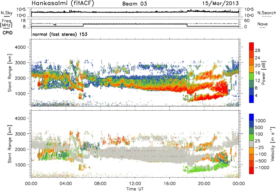
Task: Click the '4000' tick on power panel
Action: [20, 47]
